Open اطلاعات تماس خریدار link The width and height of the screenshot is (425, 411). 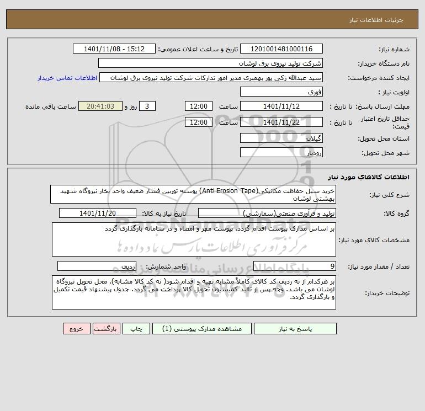(x=67, y=78)
